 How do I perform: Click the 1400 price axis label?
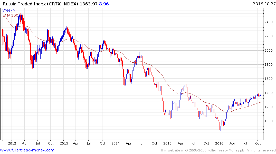269,93
